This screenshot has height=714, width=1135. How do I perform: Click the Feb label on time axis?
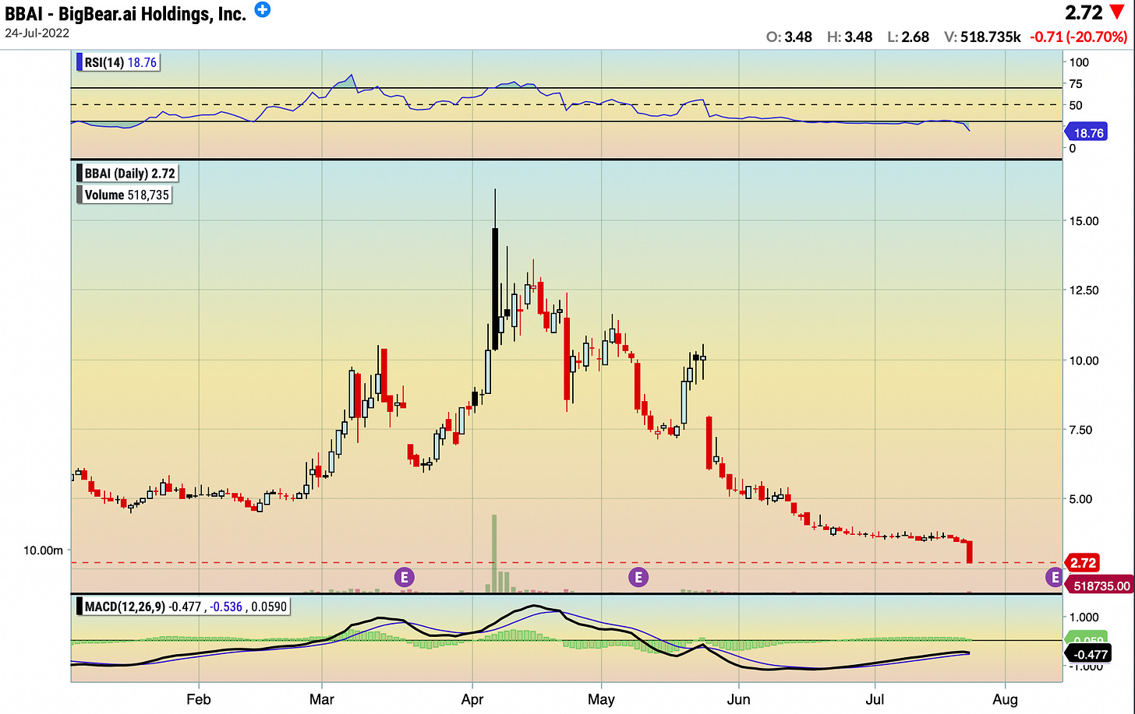199,699
